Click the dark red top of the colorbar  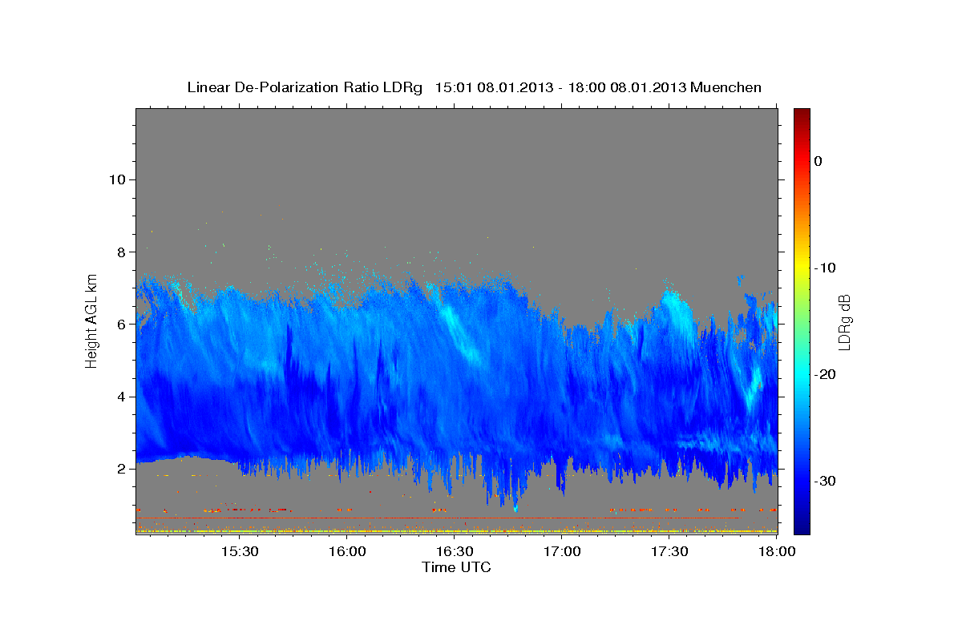[802, 114]
